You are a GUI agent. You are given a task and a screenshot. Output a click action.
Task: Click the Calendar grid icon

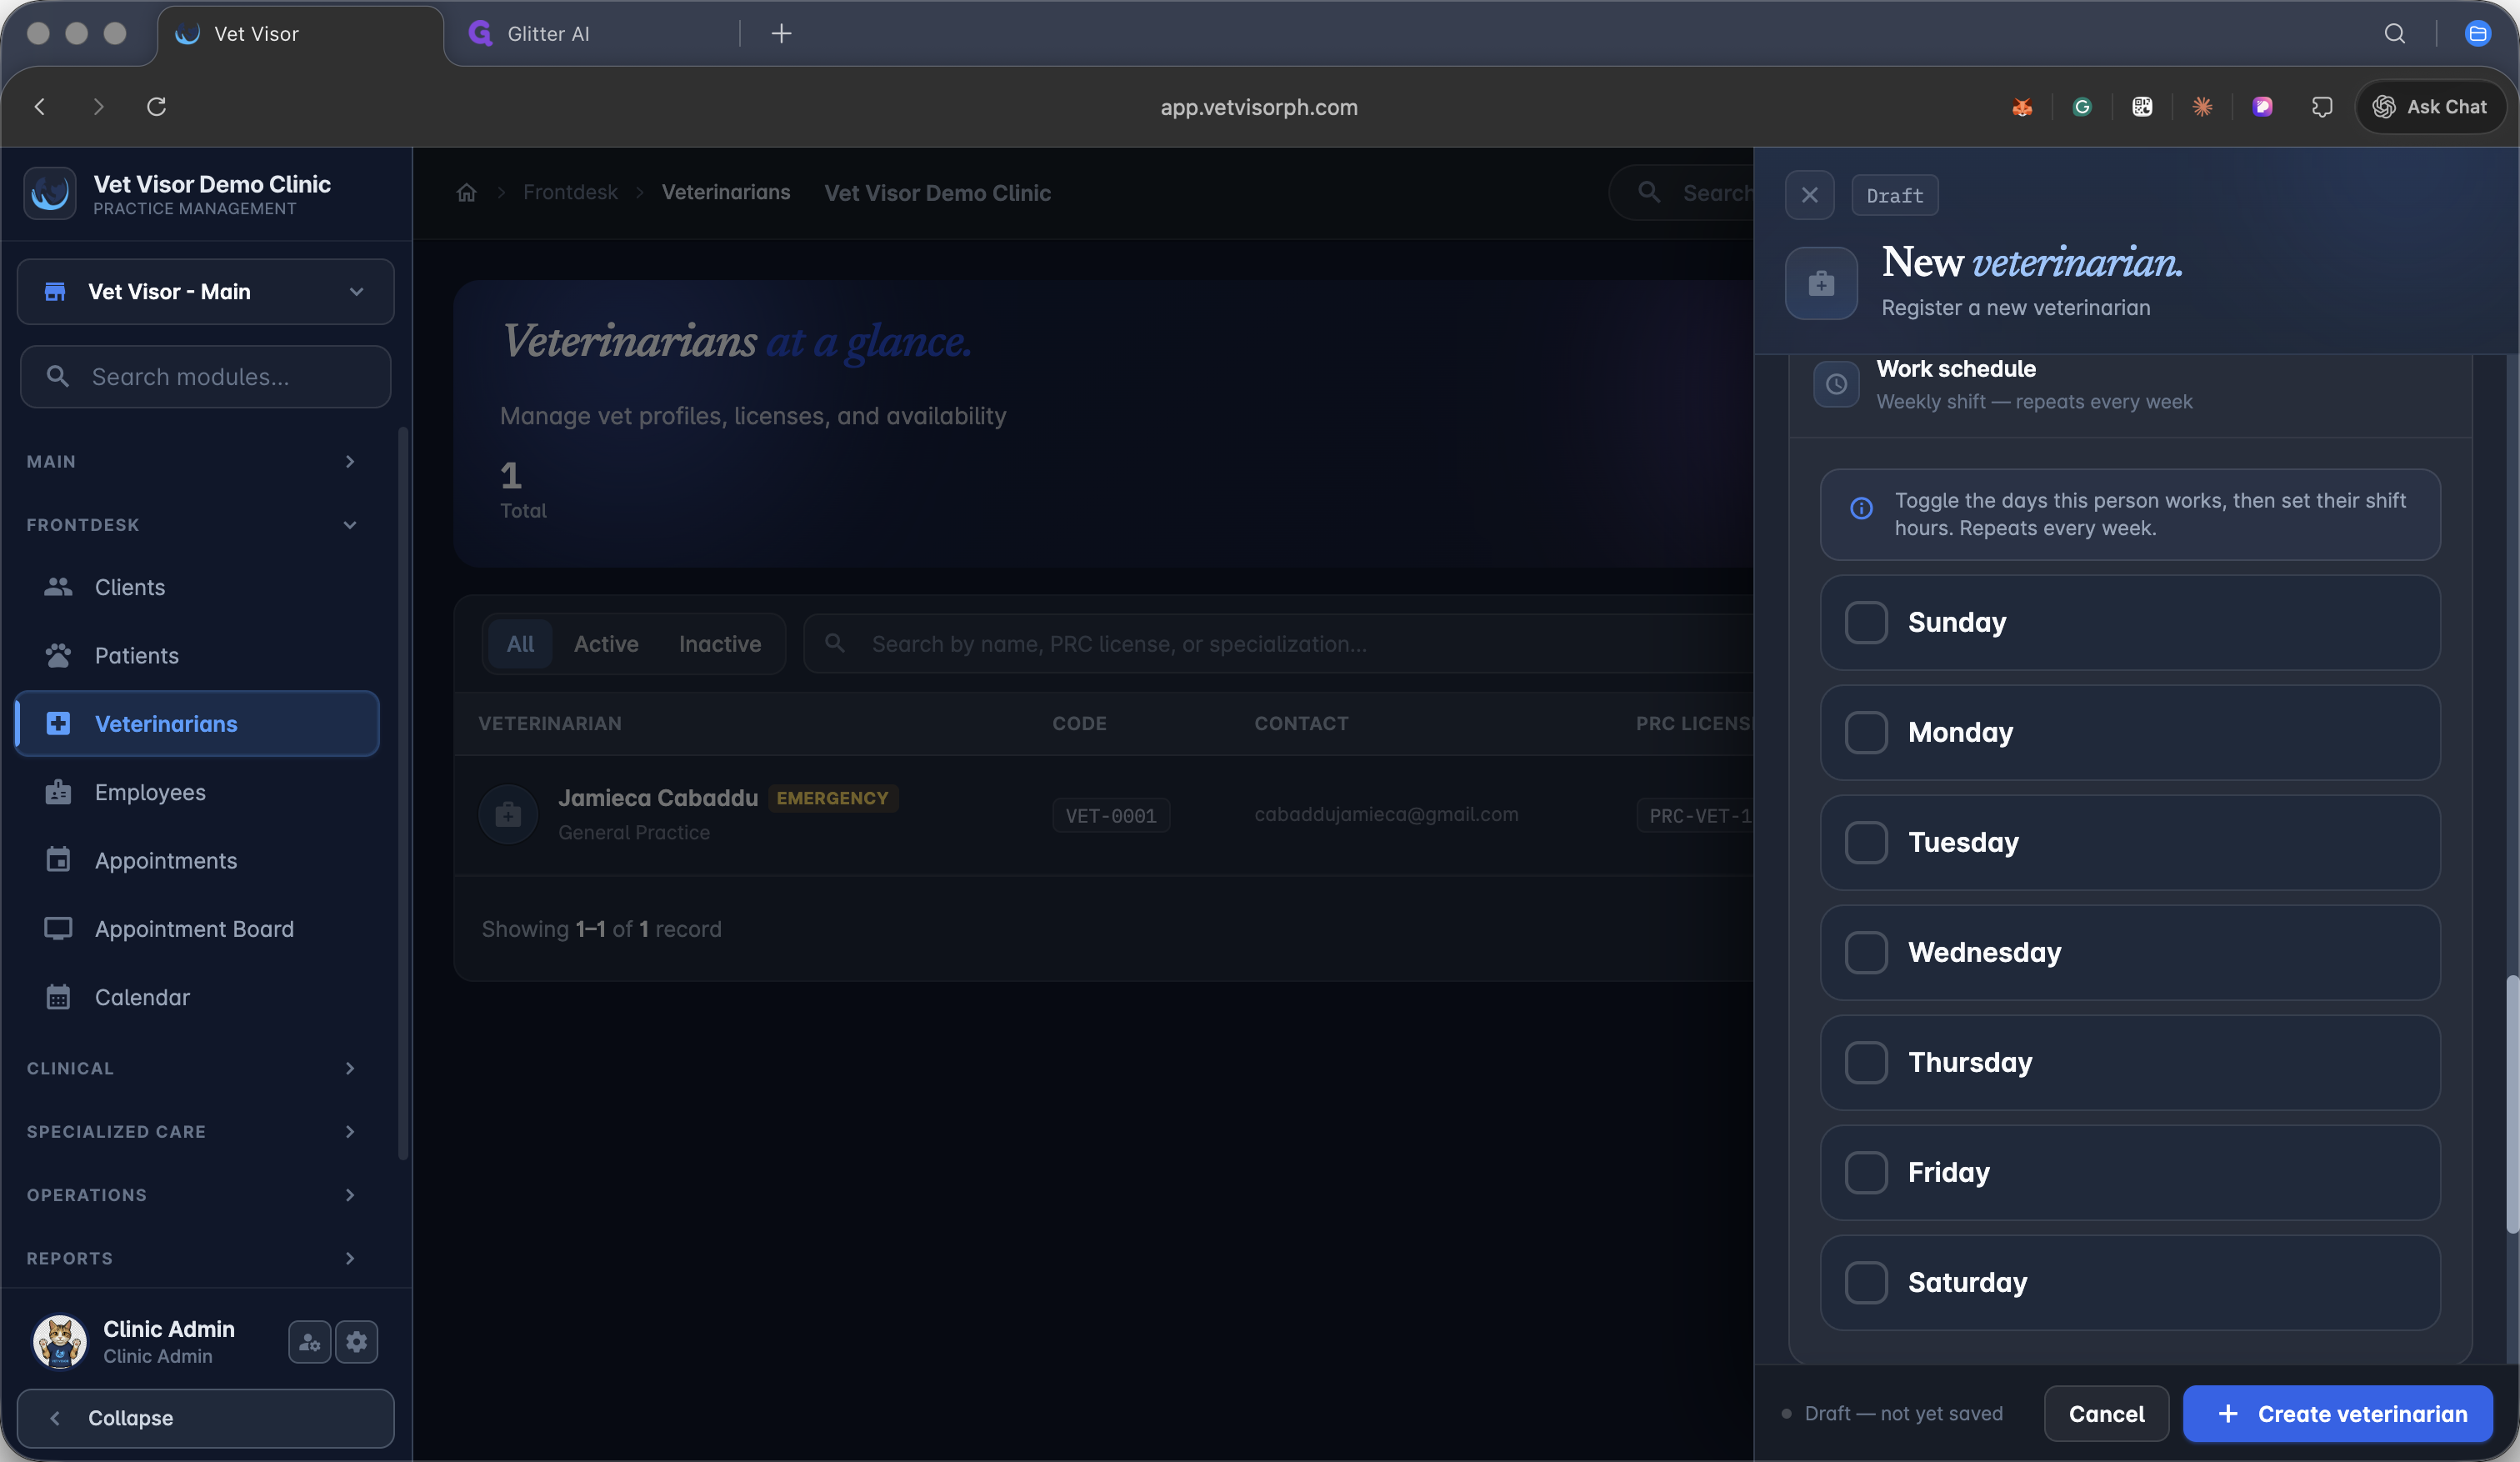58,997
